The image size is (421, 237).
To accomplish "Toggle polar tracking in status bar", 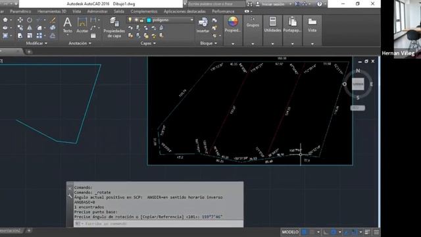I will 334,232.
